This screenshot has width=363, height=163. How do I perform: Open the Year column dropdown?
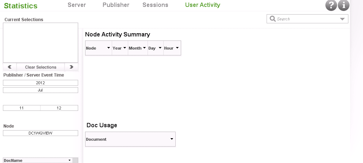125,48
